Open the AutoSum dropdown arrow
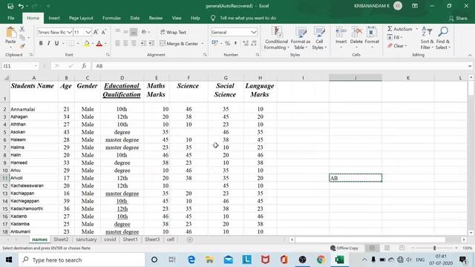The width and height of the screenshot is (475, 267). click(417, 29)
